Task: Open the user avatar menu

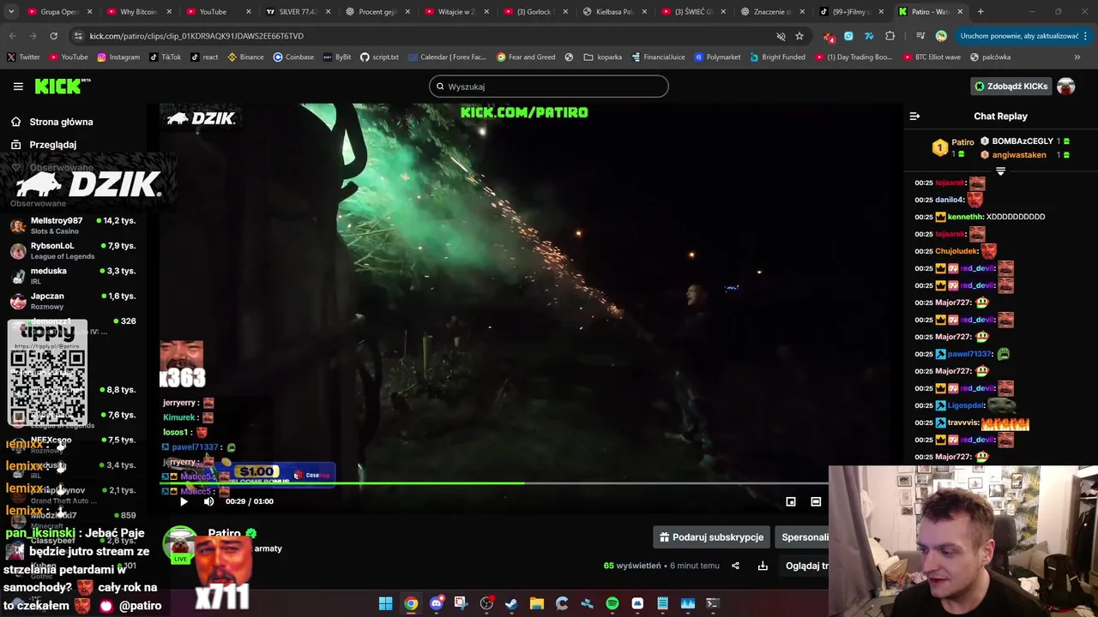Action: click(x=1065, y=87)
